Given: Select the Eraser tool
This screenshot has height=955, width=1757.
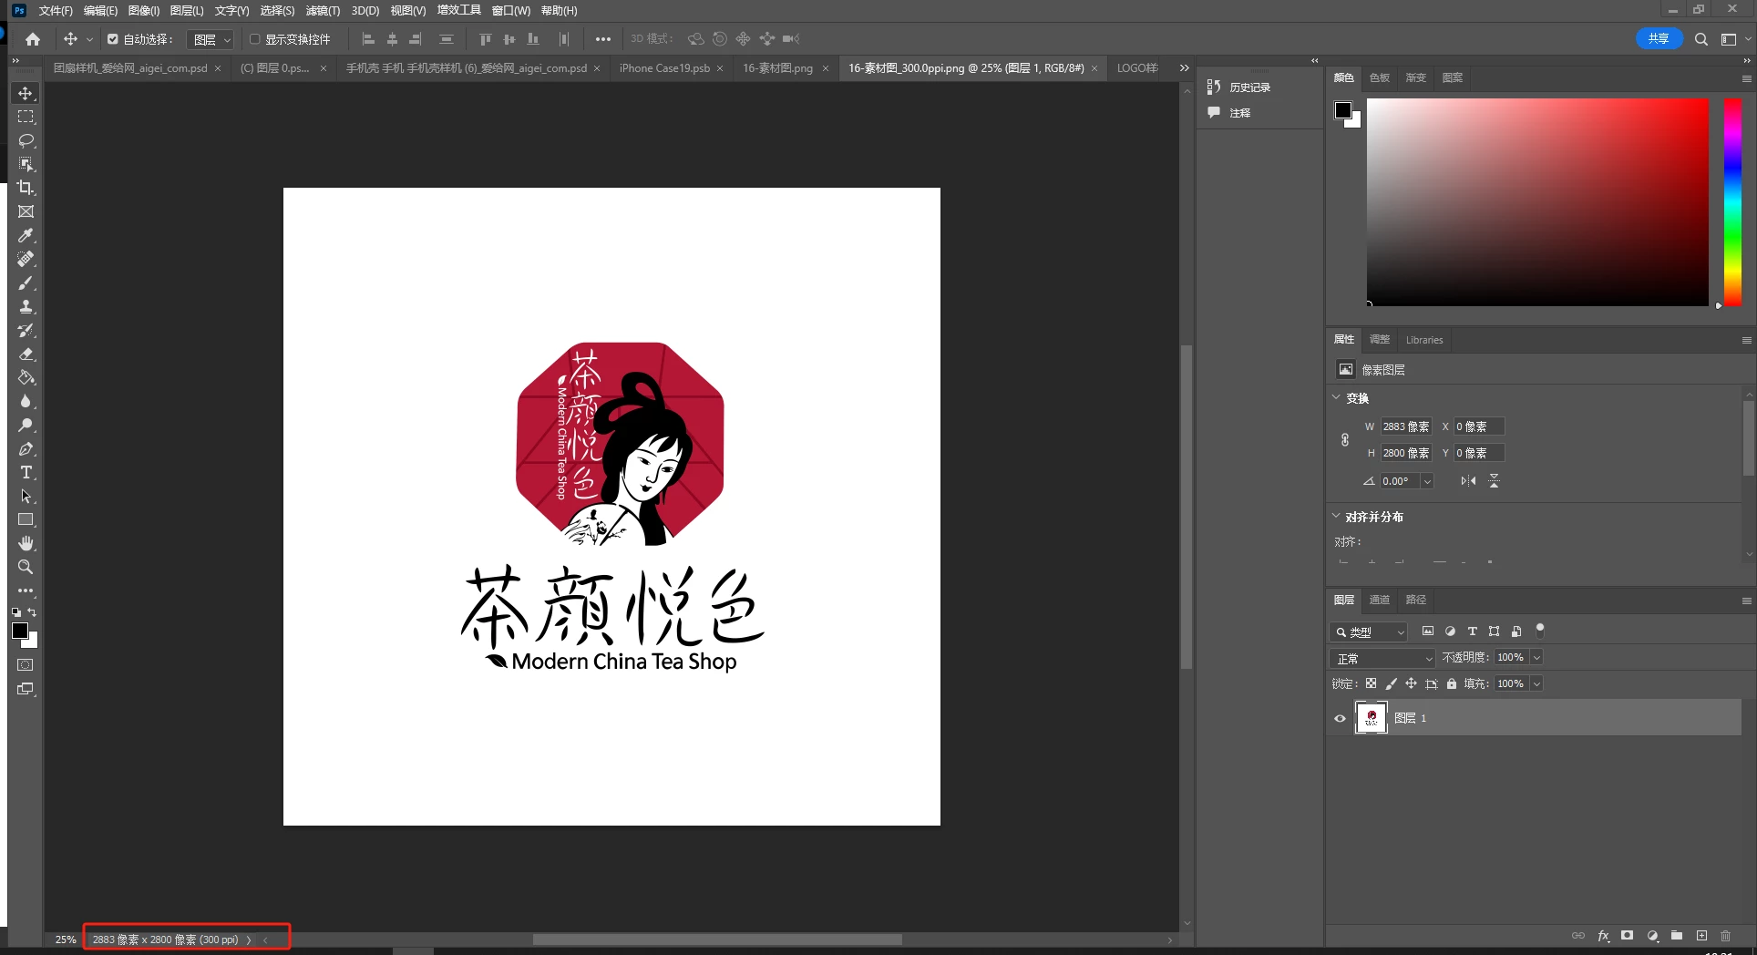Looking at the screenshot, I should [x=26, y=354].
